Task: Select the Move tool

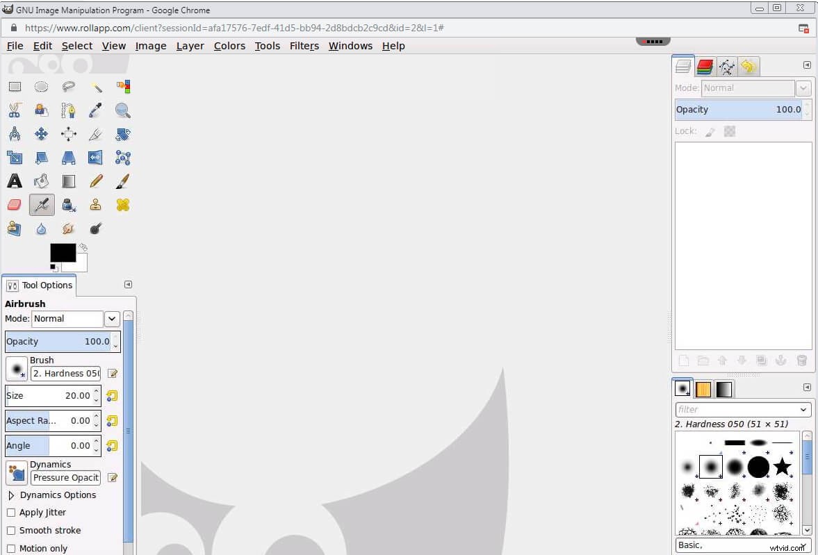Action: point(42,134)
